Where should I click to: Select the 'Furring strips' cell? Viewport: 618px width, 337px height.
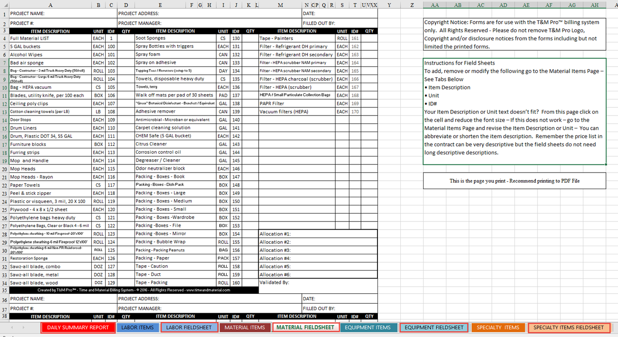50,153
